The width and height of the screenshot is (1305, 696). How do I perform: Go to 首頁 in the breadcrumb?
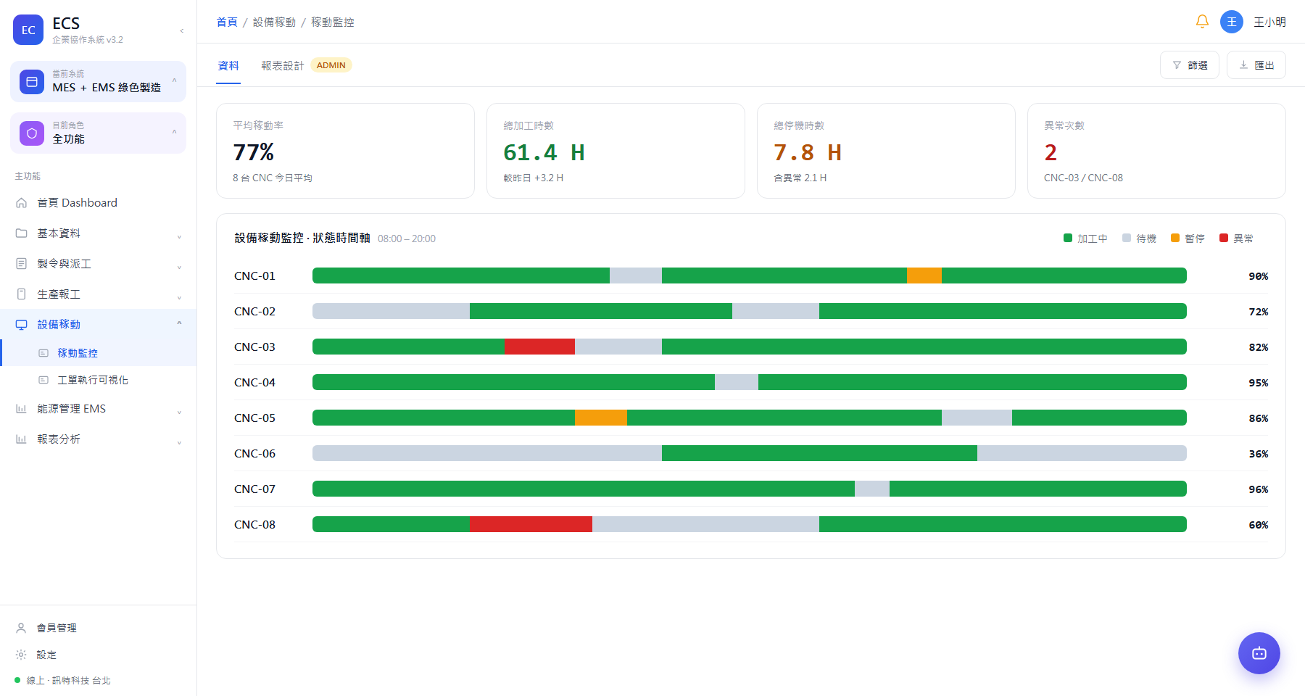tap(227, 22)
